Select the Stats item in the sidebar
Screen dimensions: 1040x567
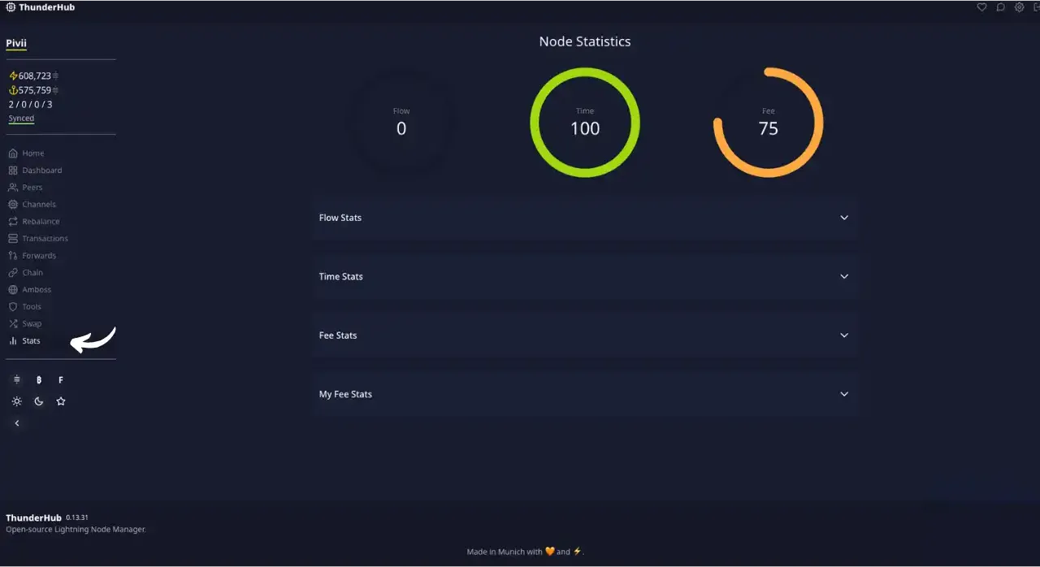pos(24,340)
